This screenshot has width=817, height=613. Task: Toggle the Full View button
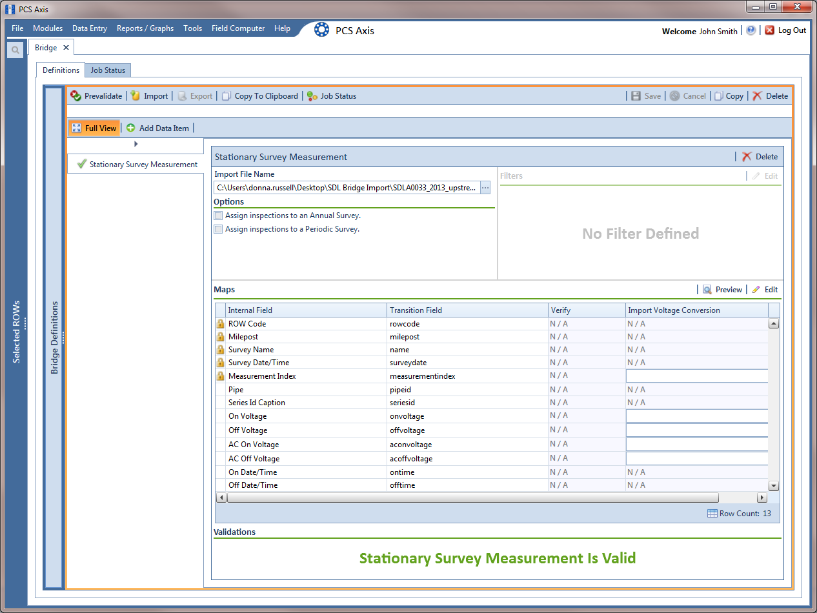pos(94,128)
